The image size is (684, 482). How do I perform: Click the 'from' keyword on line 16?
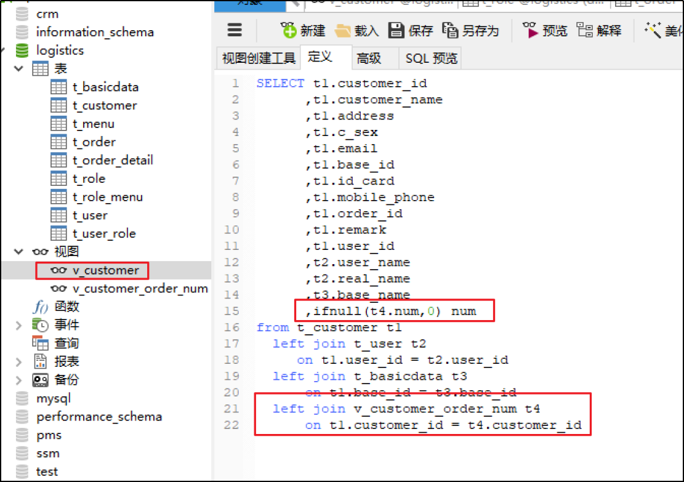coord(273,327)
